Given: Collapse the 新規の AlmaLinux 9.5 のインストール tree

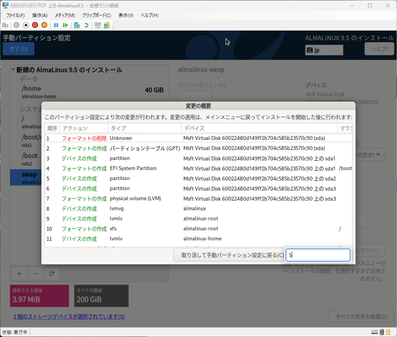Looking at the screenshot, I should point(14,70).
